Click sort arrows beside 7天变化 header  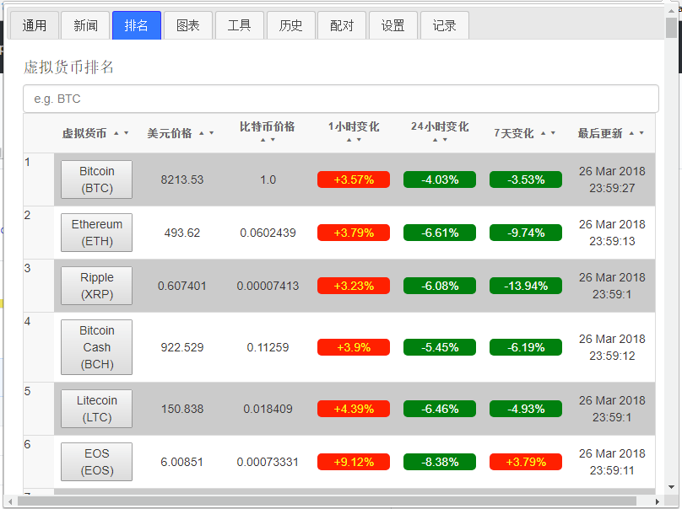(x=548, y=133)
